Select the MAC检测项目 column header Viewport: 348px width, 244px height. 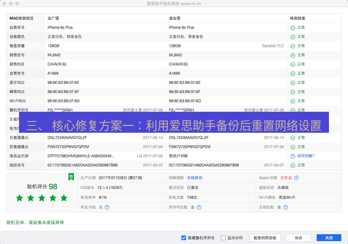click(22, 18)
